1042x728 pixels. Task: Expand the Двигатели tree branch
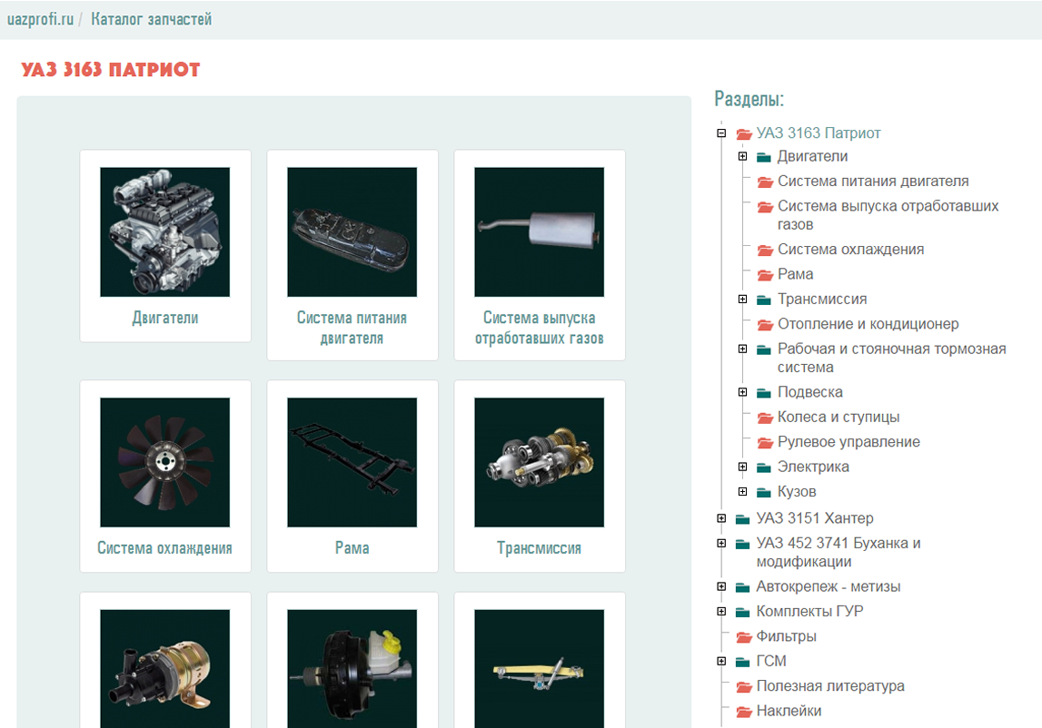[743, 157]
